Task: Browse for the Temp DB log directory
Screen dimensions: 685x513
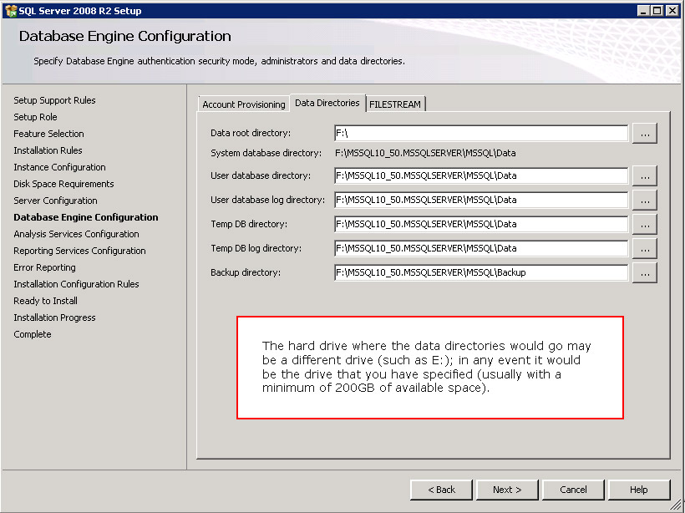Action: [645, 249]
